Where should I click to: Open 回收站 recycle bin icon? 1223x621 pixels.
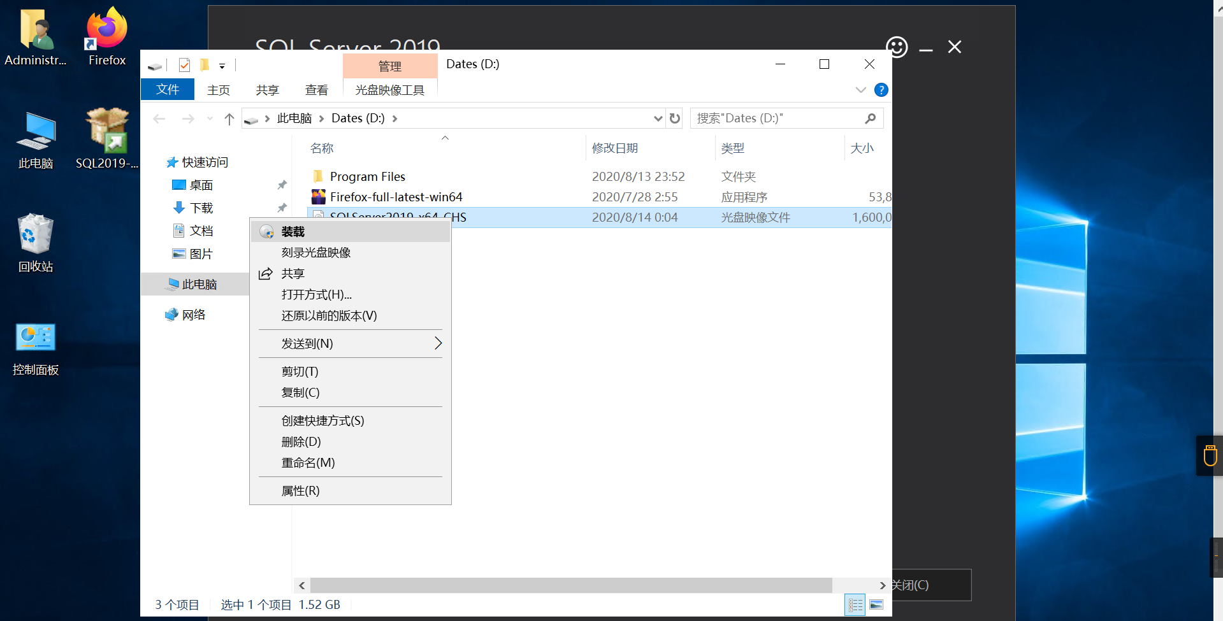click(x=36, y=243)
